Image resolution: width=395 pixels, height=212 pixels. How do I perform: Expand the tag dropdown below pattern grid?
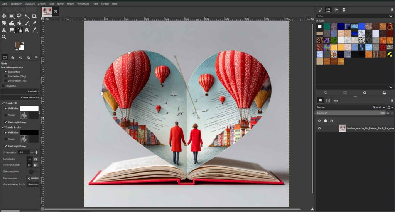pyautogui.click(x=391, y=87)
